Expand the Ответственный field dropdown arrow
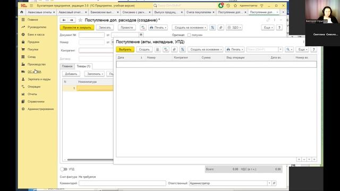 [x=269, y=183]
